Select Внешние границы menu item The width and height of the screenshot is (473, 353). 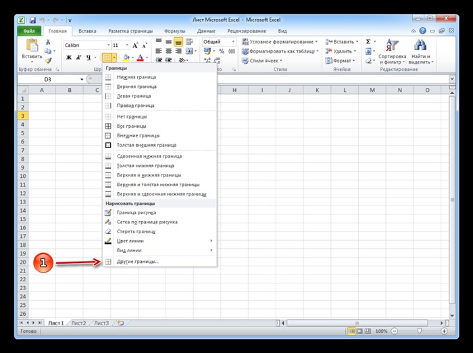(x=159, y=135)
